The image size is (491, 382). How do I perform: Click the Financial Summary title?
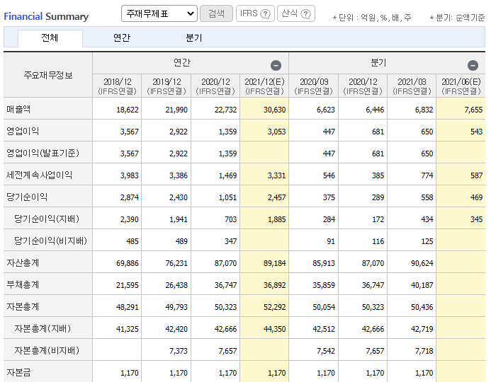pyautogui.click(x=46, y=16)
